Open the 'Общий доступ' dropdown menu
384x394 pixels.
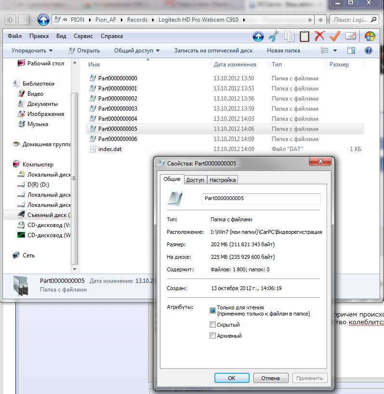coord(136,51)
